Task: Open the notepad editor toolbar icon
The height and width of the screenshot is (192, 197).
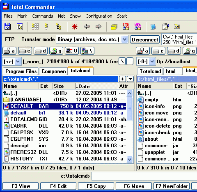Action: tap(165, 27)
